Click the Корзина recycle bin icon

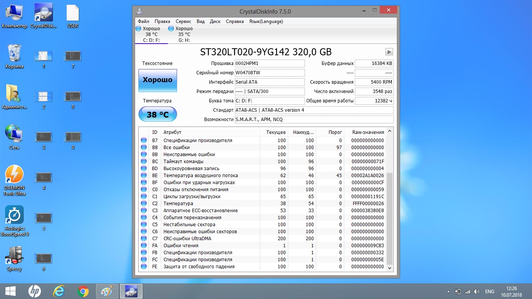[14, 56]
